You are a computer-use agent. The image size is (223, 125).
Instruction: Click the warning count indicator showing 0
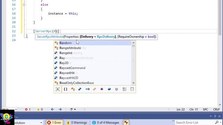pos(40,109)
